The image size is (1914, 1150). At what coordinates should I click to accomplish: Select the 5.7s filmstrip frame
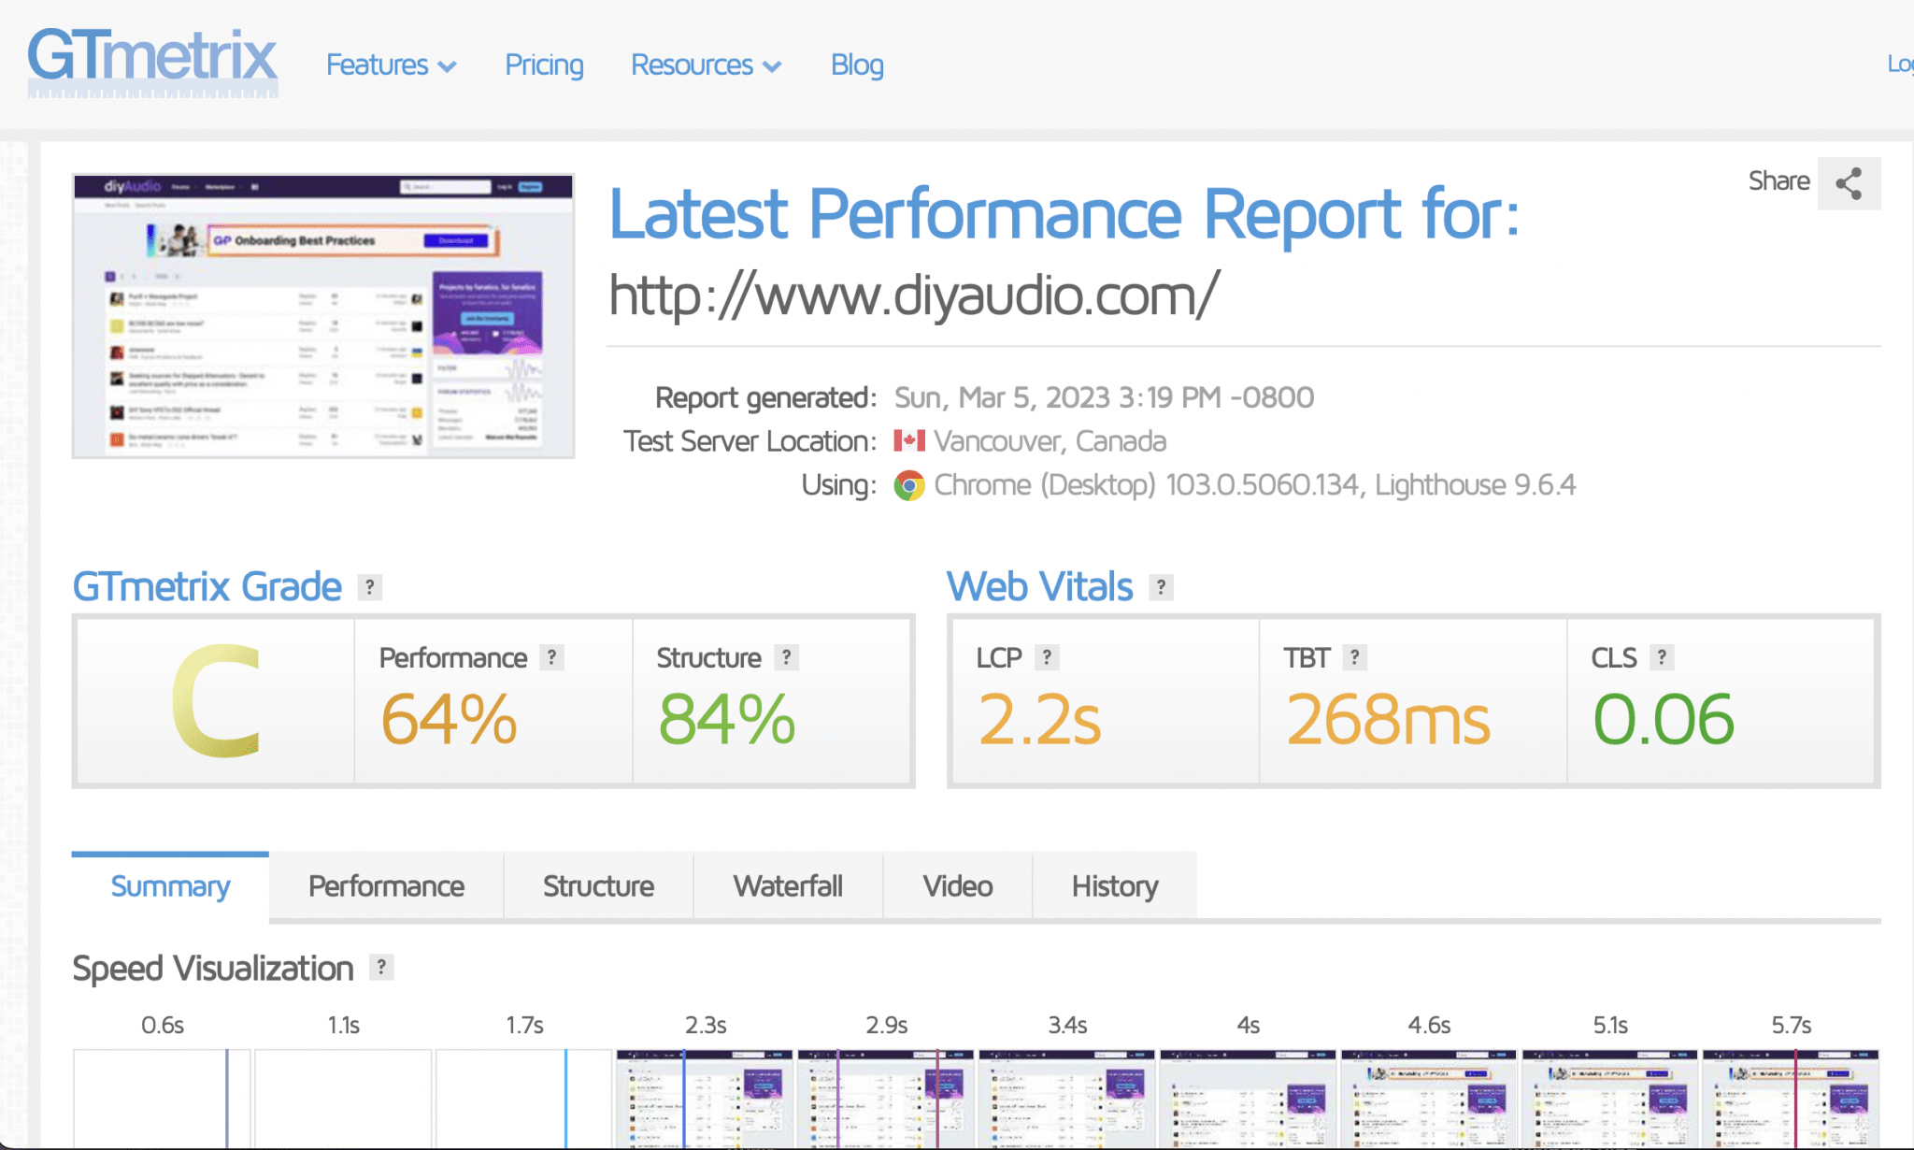point(1791,1099)
